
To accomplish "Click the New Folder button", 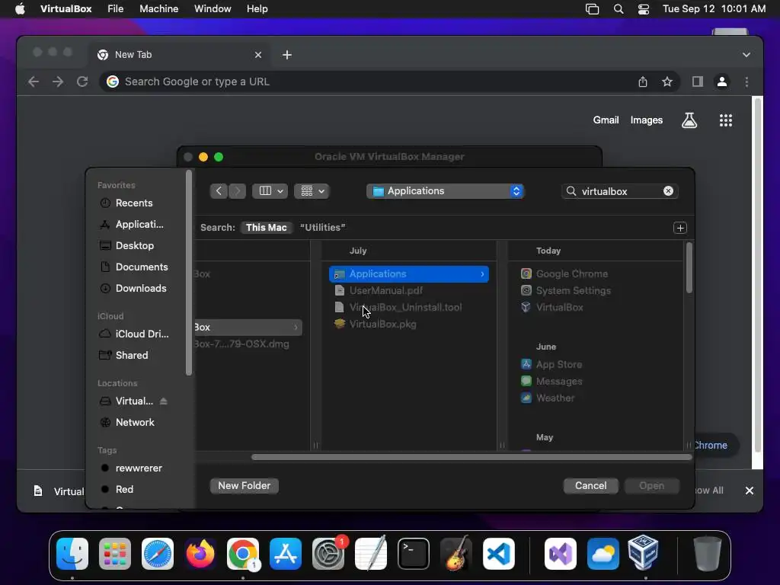I will pyautogui.click(x=245, y=485).
